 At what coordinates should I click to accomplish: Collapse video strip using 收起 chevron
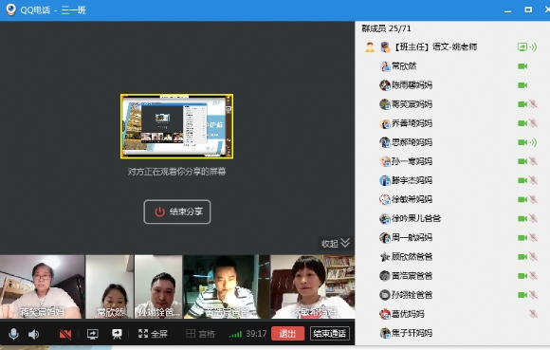point(336,243)
